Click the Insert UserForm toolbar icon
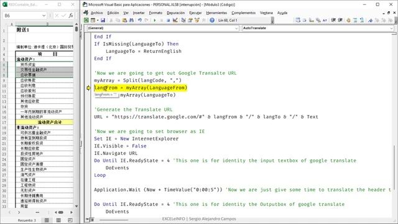The width and height of the screenshot is (398, 224). point(93,20)
